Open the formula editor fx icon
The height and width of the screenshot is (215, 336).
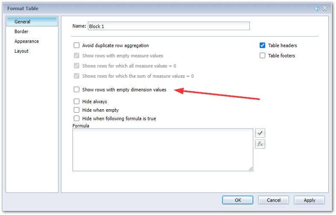pyautogui.click(x=260, y=144)
